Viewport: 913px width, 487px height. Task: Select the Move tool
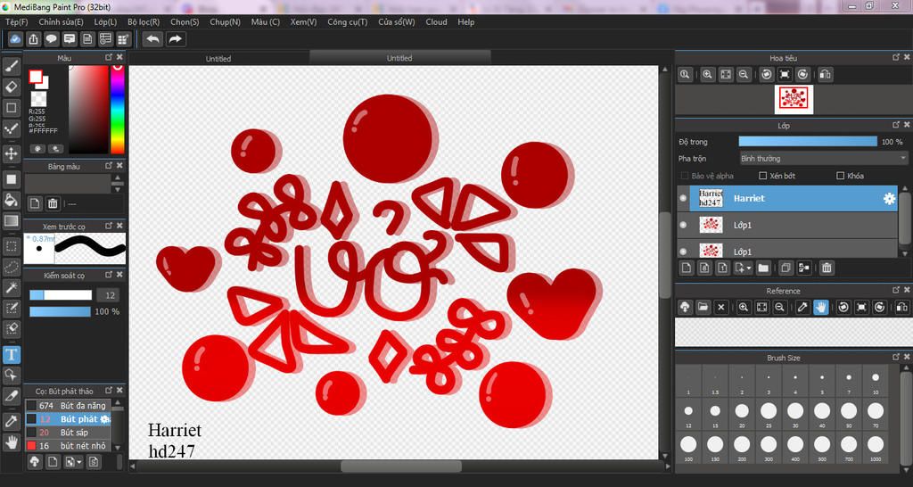pos(11,153)
